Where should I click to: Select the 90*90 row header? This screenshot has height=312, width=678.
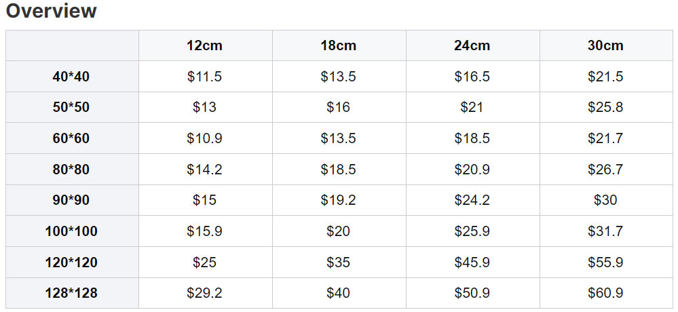(x=72, y=200)
